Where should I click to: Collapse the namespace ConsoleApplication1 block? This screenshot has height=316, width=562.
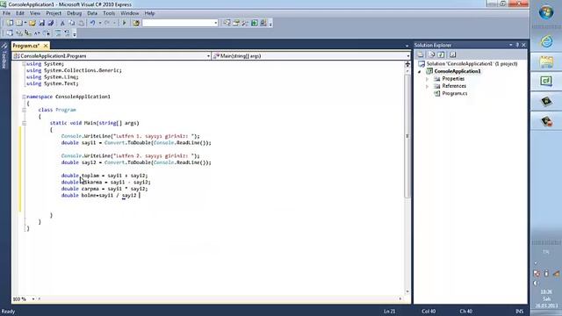tap(24, 97)
